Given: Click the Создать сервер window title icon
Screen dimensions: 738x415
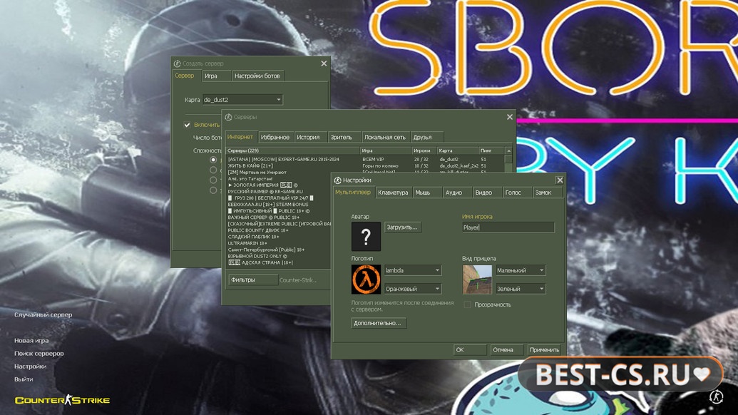Looking at the screenshot, I should pyautogui.click(x=177, y=63).
